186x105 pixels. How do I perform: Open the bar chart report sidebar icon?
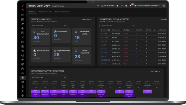tap(22, 33)
